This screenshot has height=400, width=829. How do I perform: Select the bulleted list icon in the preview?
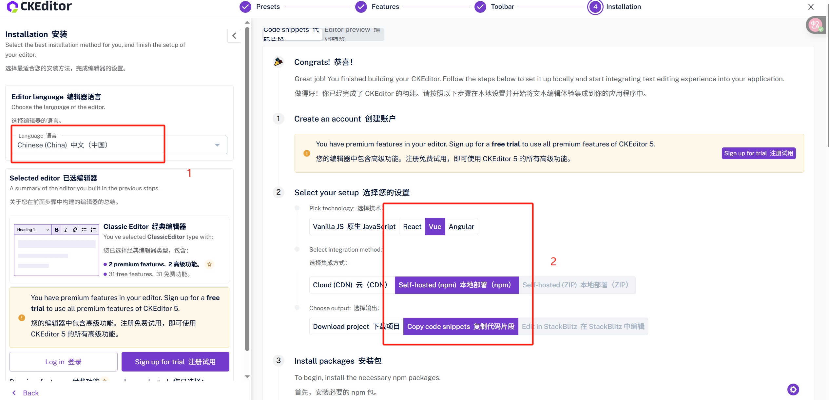(84, 229)
